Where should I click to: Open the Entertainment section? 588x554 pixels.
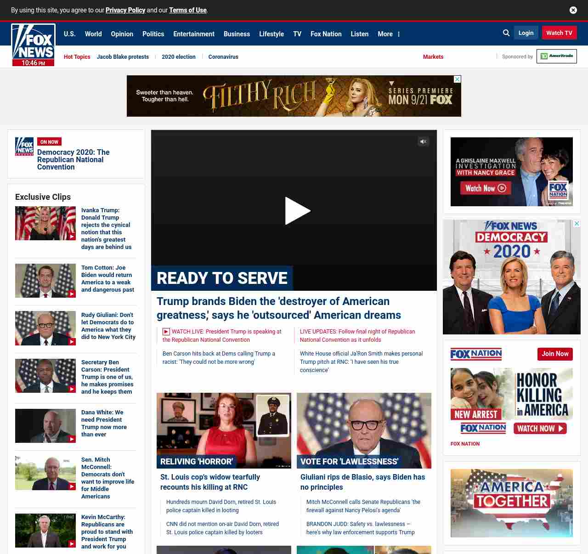[x=193, y=34]
